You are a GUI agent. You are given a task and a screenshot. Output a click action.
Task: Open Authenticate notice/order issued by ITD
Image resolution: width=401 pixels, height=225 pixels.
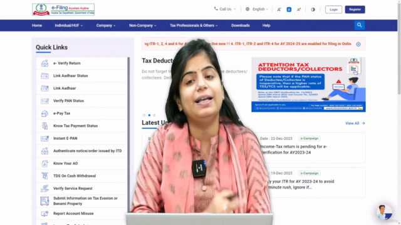point(88,151)
